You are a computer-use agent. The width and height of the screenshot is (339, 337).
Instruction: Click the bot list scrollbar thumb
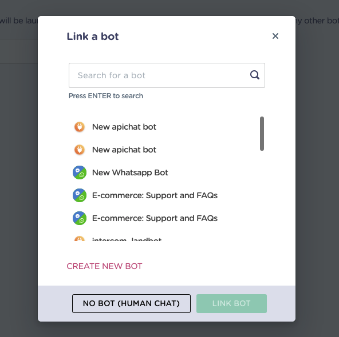tap(262, 134)
